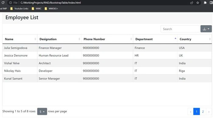Click the share page icon in address bar
Viewport: 213px width, 118px height.
tap(191, 3)
